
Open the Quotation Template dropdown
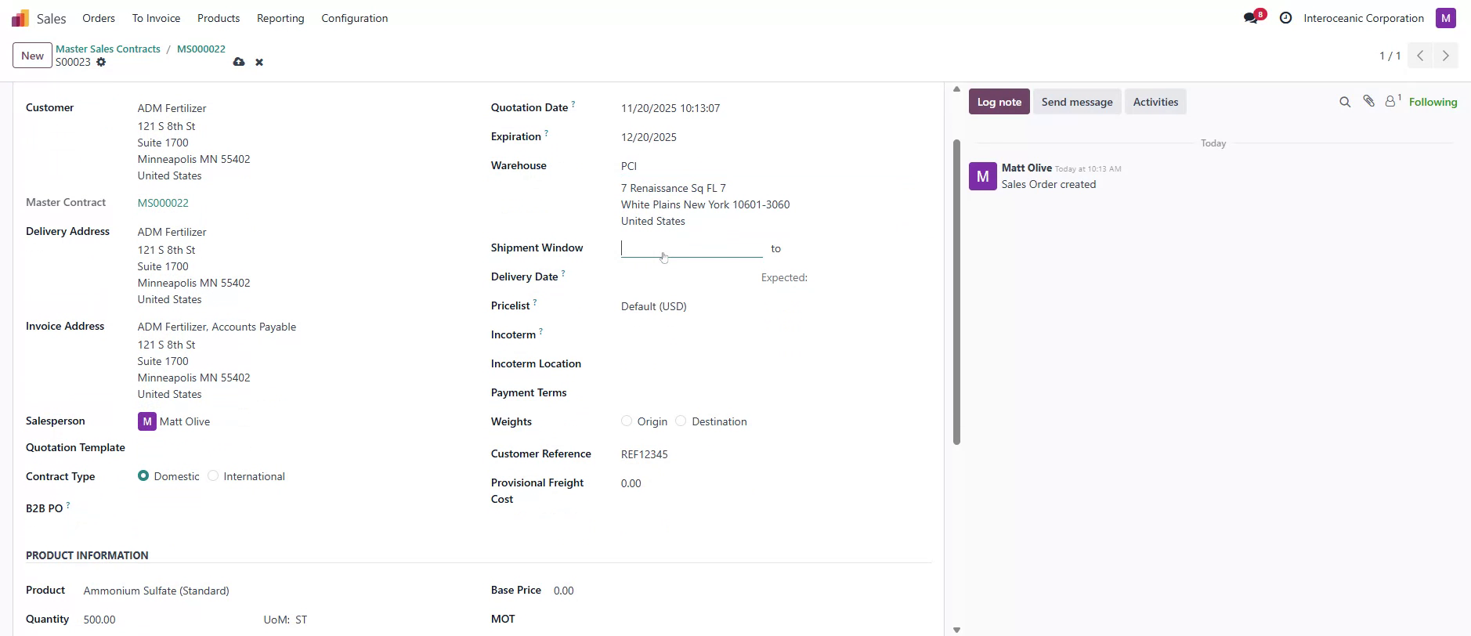[x=302, y=448]
